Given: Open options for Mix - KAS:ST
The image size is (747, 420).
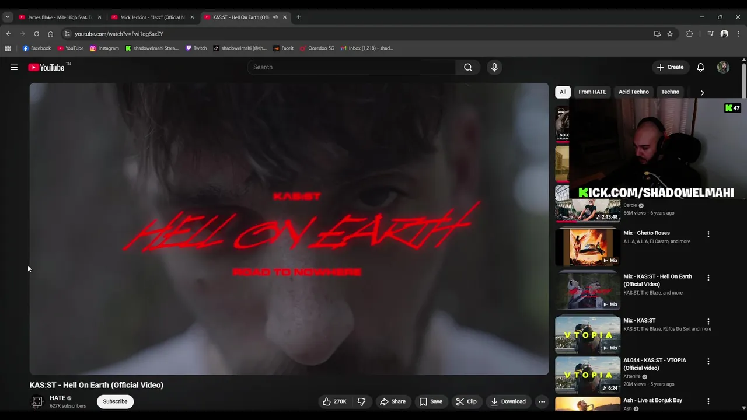Looking at the screenshot, I should pyautogui.click(x=708, y=321).
